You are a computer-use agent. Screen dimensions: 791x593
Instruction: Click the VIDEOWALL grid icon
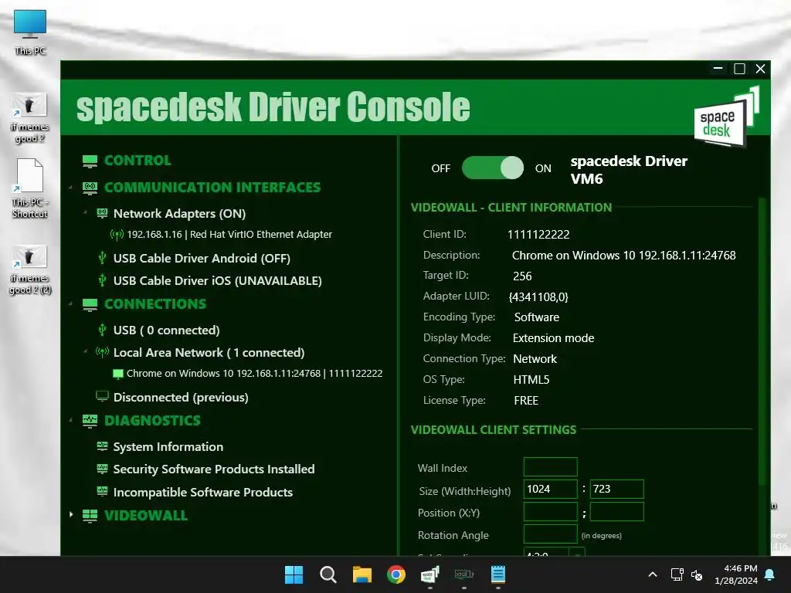coord(90,516)
